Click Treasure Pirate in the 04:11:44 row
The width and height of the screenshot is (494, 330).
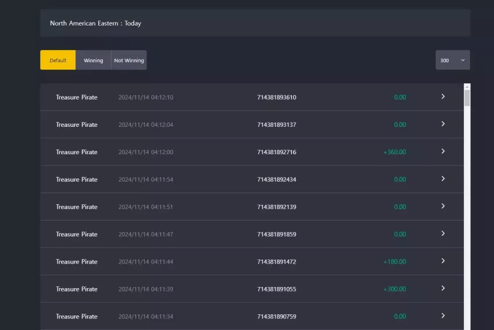[77, 262]
